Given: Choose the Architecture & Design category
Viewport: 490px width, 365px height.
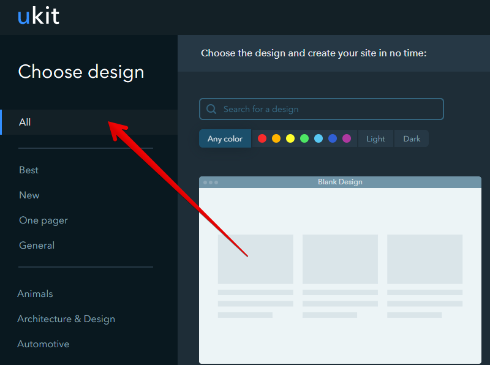Looking at the screenshot, I should (x=66, y=319).
